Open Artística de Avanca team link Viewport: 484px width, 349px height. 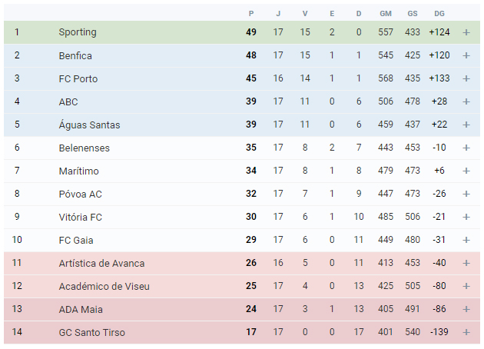(101, 263)
